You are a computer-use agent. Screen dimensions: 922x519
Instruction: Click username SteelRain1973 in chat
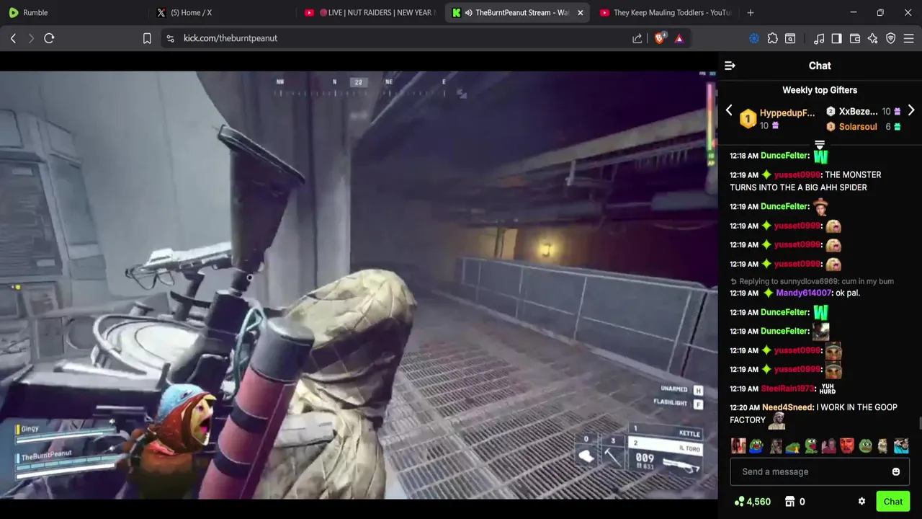(789, 389)
